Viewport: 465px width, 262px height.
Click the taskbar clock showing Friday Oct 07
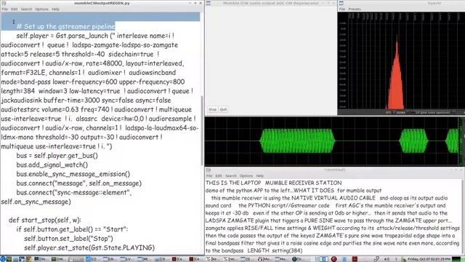tap(429, 259)
